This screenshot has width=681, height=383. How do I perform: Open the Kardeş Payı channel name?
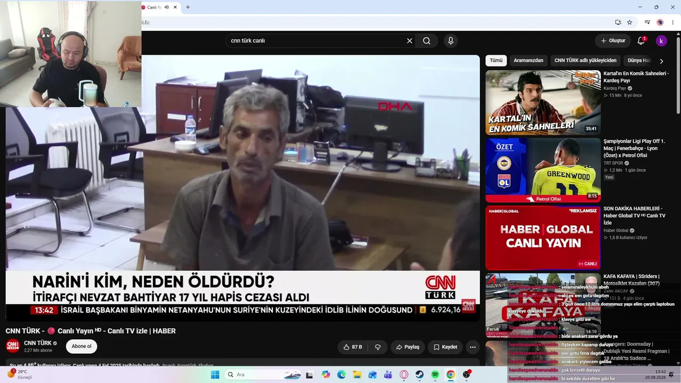pos(614,88)
